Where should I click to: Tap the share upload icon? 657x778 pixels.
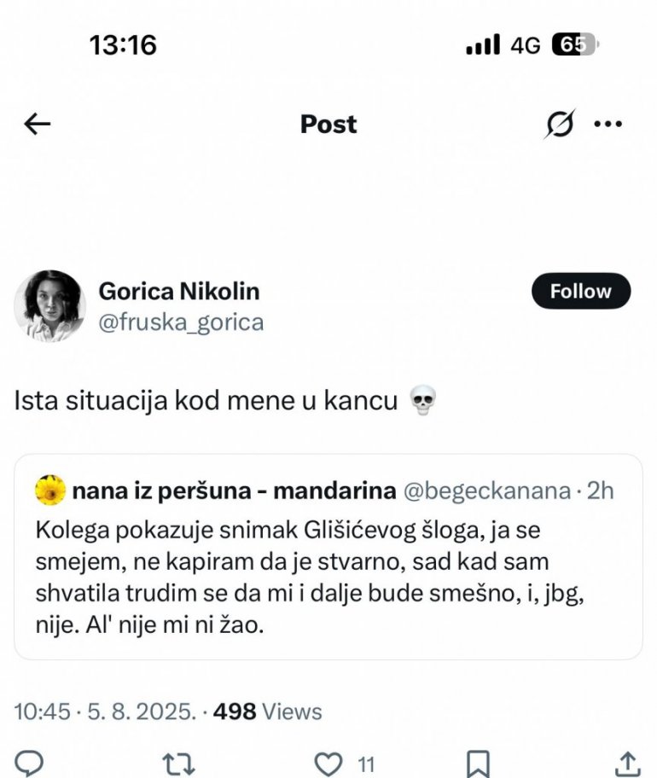click(627, 762)
